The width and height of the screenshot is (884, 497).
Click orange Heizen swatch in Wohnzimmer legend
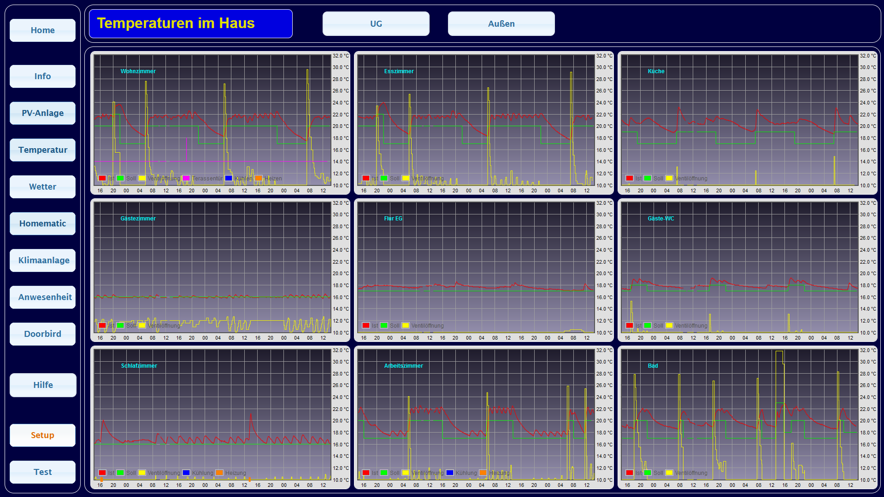click(259, 178)
